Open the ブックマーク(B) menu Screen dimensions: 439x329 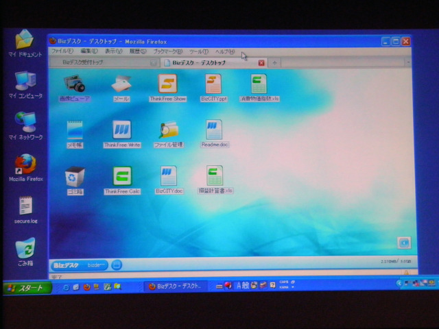[167, 51]
